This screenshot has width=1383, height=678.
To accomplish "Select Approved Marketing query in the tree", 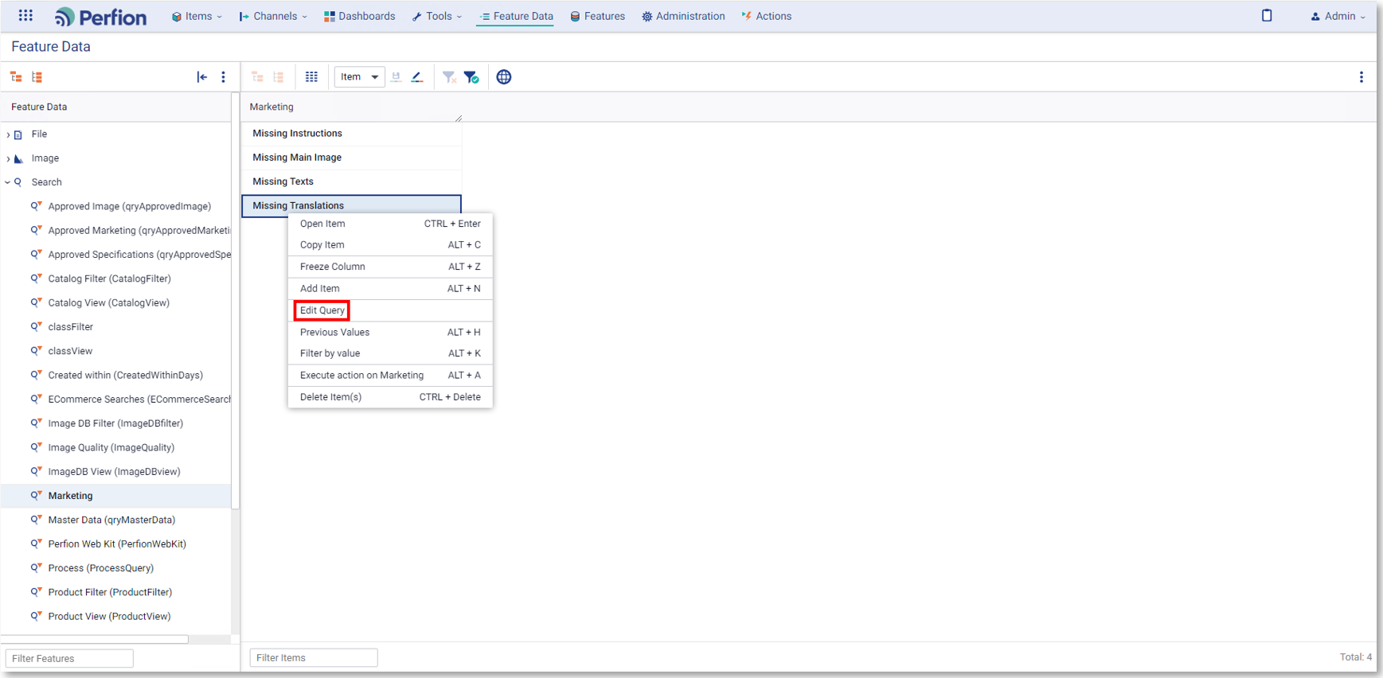I will (139, 230).
